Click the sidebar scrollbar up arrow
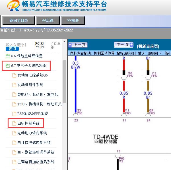The width and height of the screenshot is (171, 170). pyautogui.click(x=64, y=42)
